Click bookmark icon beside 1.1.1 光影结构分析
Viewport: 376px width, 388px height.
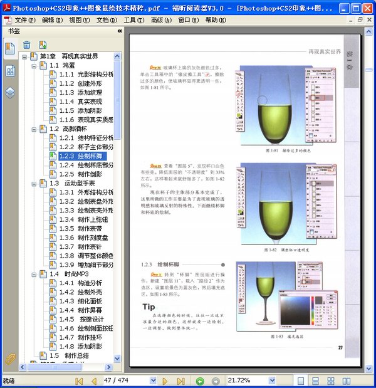53,74
